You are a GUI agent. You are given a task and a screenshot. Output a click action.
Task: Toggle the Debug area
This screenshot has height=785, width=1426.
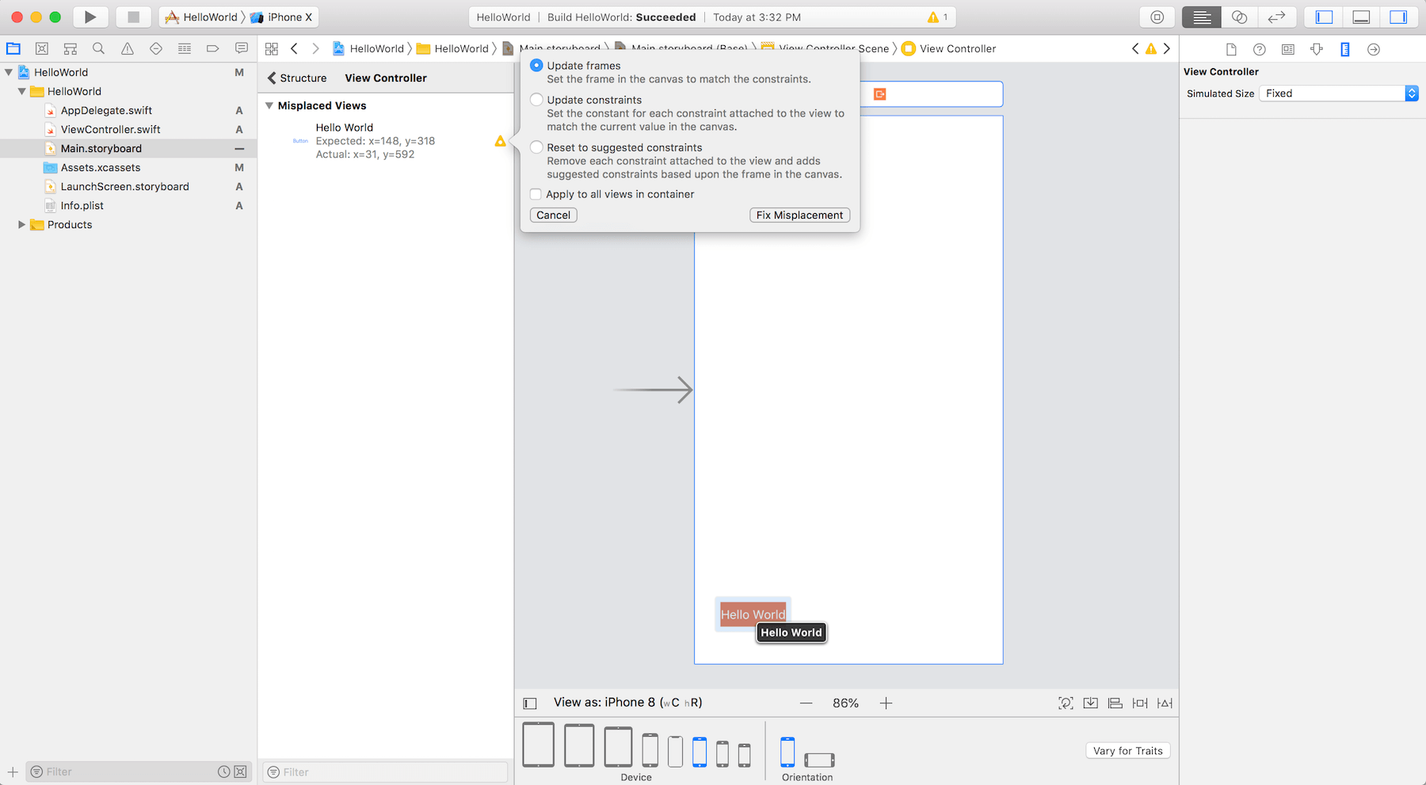point(1361,17)
